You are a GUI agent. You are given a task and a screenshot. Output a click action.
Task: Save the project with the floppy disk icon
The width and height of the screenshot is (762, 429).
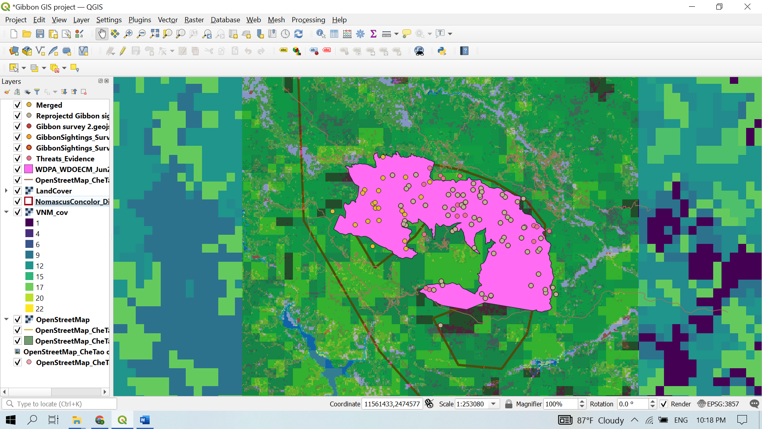coord(40,34)
